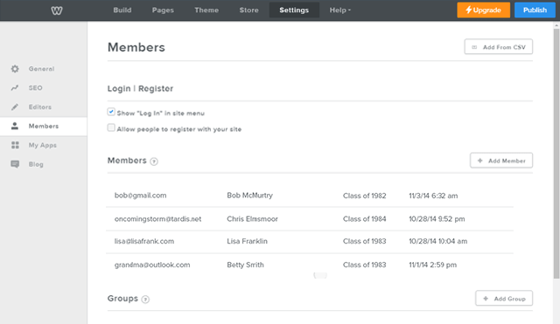The height and width of the screenshot is (324, 560).
Task: Switch to the Pages tab
Action: click(163, 10)
